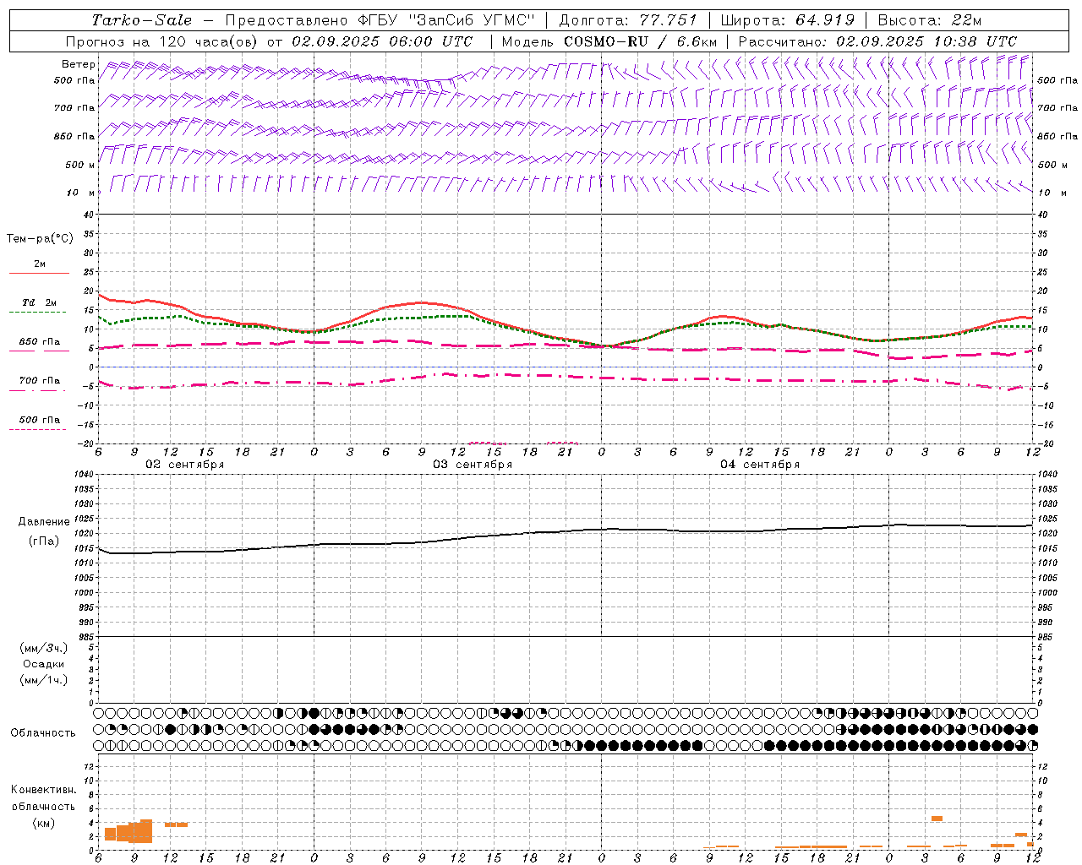Image resolution: width=1082 pixels, height=865 pixels.
Task: Click the '2м' temperature legend entry
Action: tap(40, 264)
